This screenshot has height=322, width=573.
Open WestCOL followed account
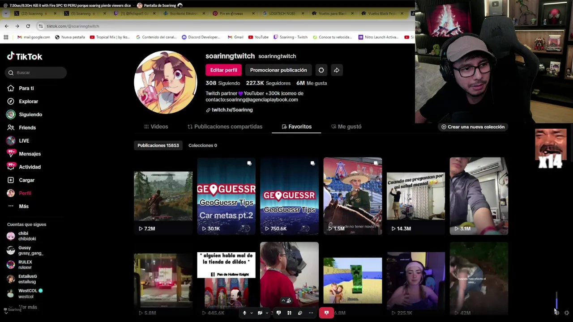tap(25, 293)
